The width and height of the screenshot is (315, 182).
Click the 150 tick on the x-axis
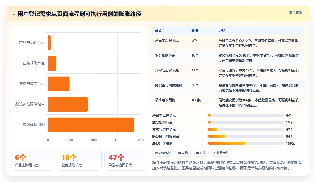117,140
